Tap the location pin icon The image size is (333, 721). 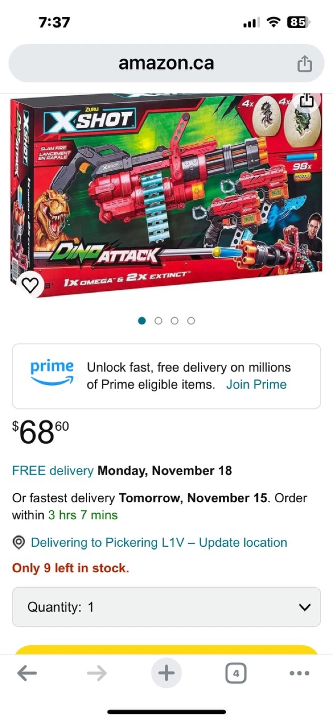click(19, 543)
